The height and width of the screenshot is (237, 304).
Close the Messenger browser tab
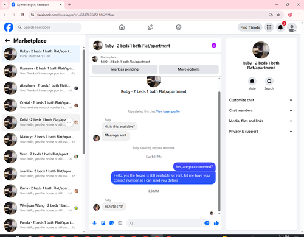click(x=61, y=4)
